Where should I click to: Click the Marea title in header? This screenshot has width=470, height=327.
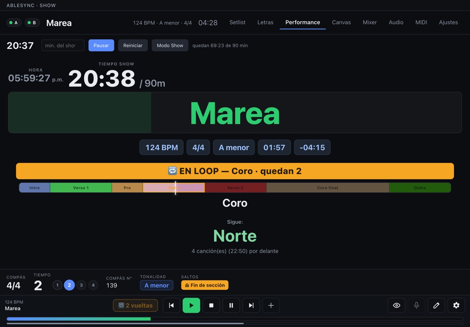pos(59,23)
